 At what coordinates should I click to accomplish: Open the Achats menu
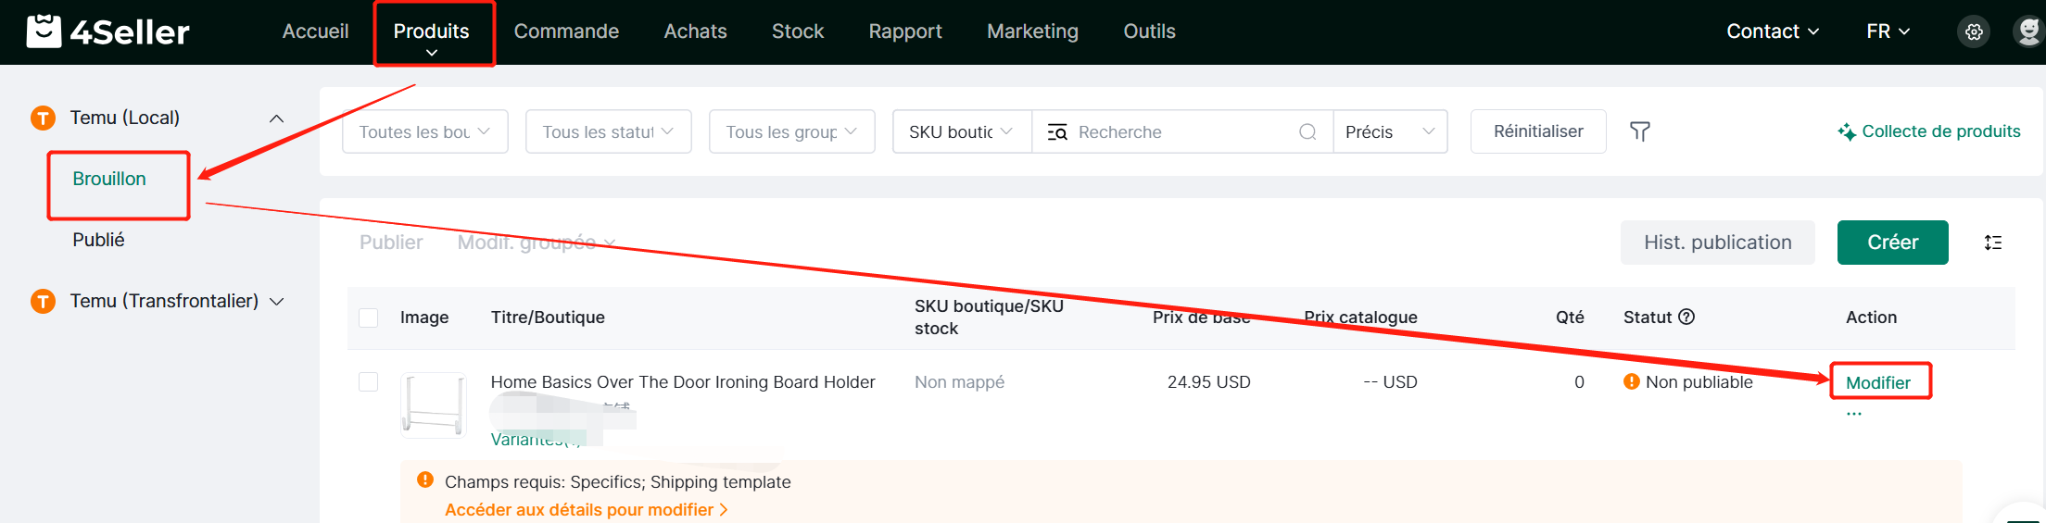(695, 31)
